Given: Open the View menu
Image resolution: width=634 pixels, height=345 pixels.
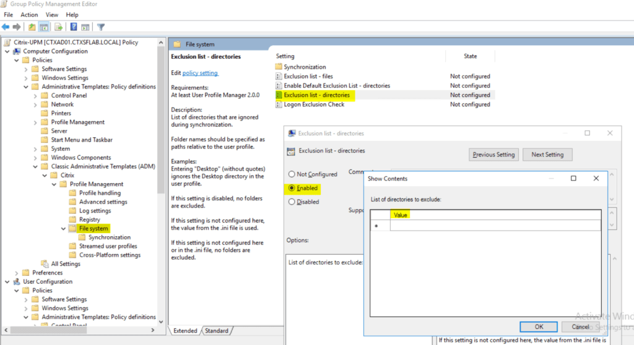Looking at the screenshot, I should [x=52, y=15].
